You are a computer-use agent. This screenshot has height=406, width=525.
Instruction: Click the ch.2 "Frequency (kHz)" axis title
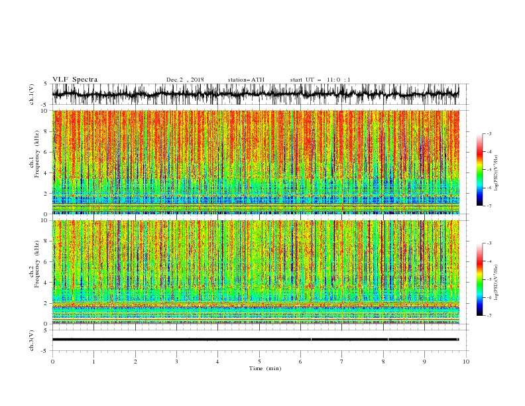(36, 264)
